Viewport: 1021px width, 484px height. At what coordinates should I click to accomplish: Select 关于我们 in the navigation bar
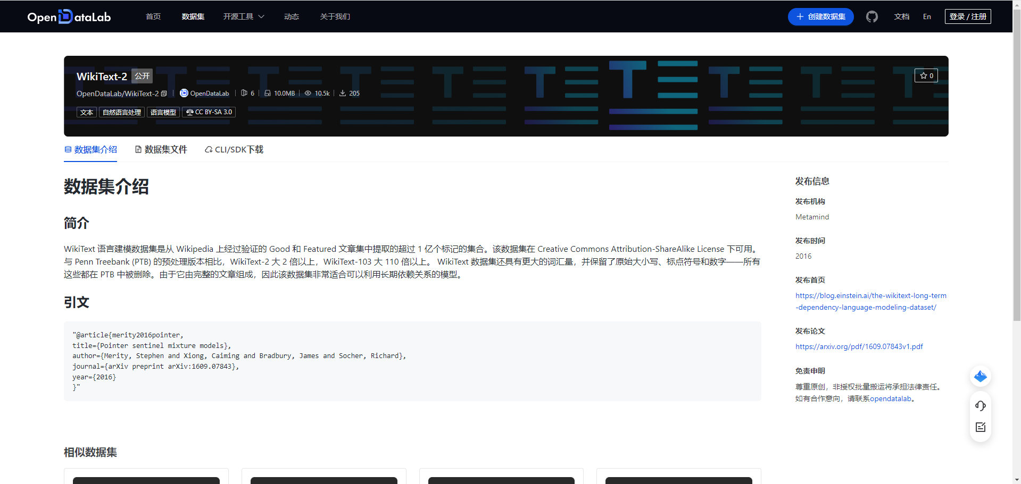pyautogui.click(x=335, y=16)
